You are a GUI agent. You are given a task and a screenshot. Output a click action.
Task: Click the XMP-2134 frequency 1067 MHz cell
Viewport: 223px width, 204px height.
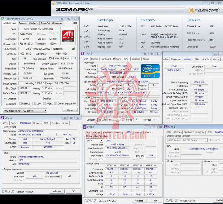tap(151, 169)
